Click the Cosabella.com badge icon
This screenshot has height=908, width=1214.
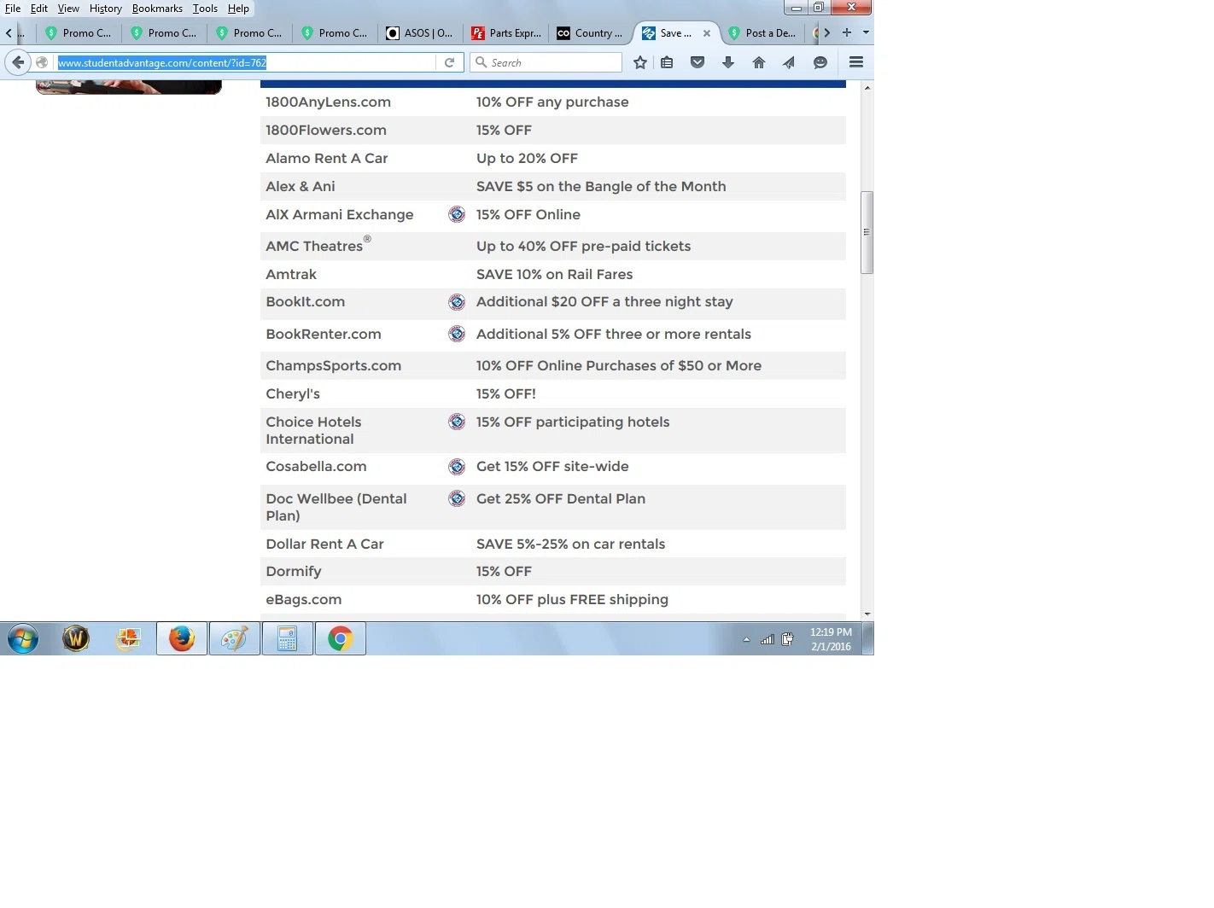click(x=457, y=467)
